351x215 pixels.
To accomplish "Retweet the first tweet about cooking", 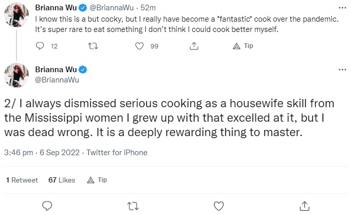I will click(x=93, y=46).
